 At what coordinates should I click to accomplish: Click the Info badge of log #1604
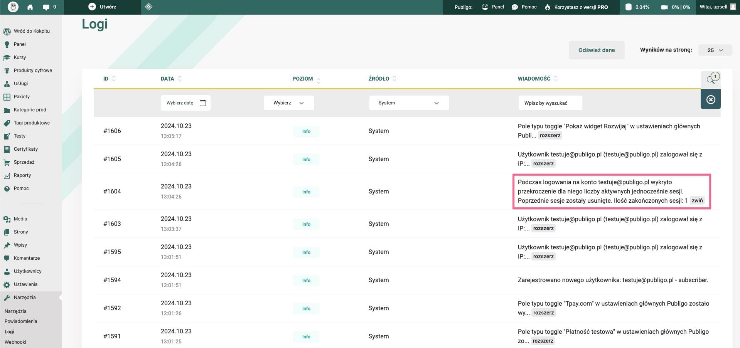click(306, 192)
